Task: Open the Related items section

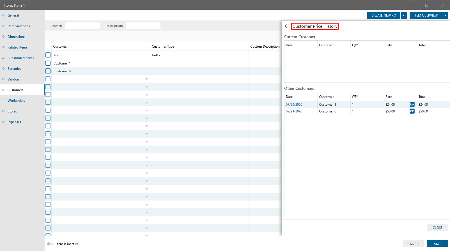Action: tap(17, 47)
